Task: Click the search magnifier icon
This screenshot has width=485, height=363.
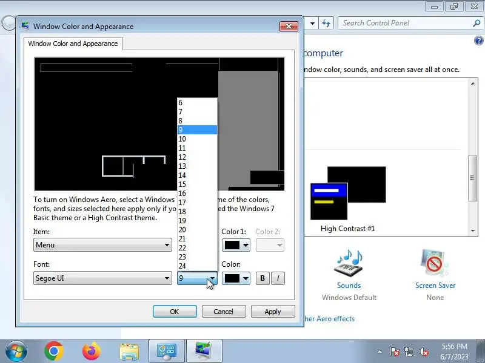Action: 477,23
